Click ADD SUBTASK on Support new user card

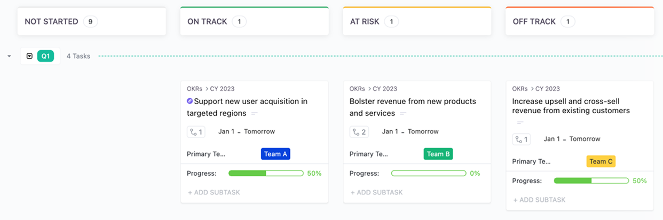click(x=214, y=192)
